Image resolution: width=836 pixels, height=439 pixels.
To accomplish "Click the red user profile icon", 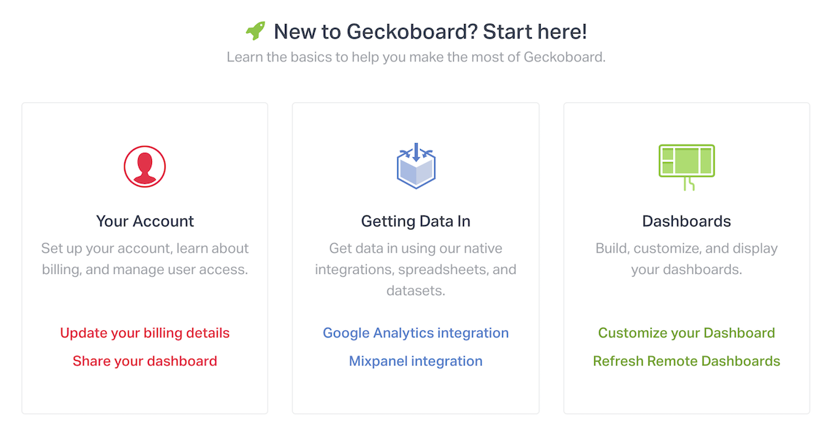I will [x=145, y=167].
